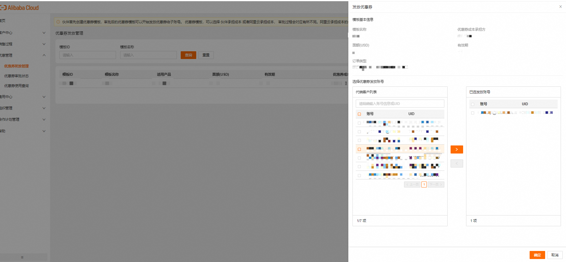Viewport: 566px width, 262px height.
Task: Open 优惠券使用查询 menu item
Action: tap(16, 86)
